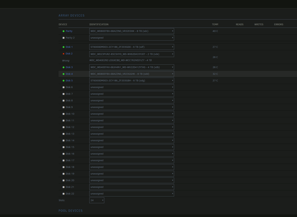Click the grey status square beside Disk 8
This screenshot has height=217, width=297.
(x=64, y=101)
